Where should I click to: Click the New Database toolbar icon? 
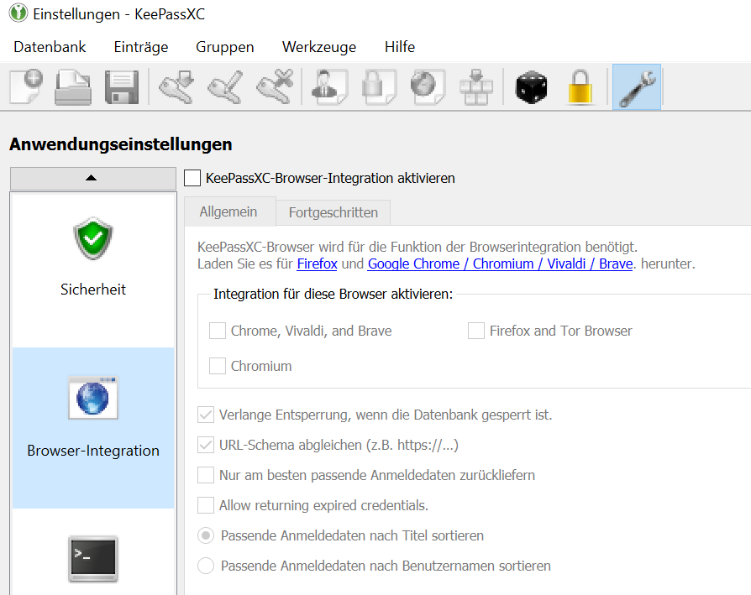tap(26, 86)
